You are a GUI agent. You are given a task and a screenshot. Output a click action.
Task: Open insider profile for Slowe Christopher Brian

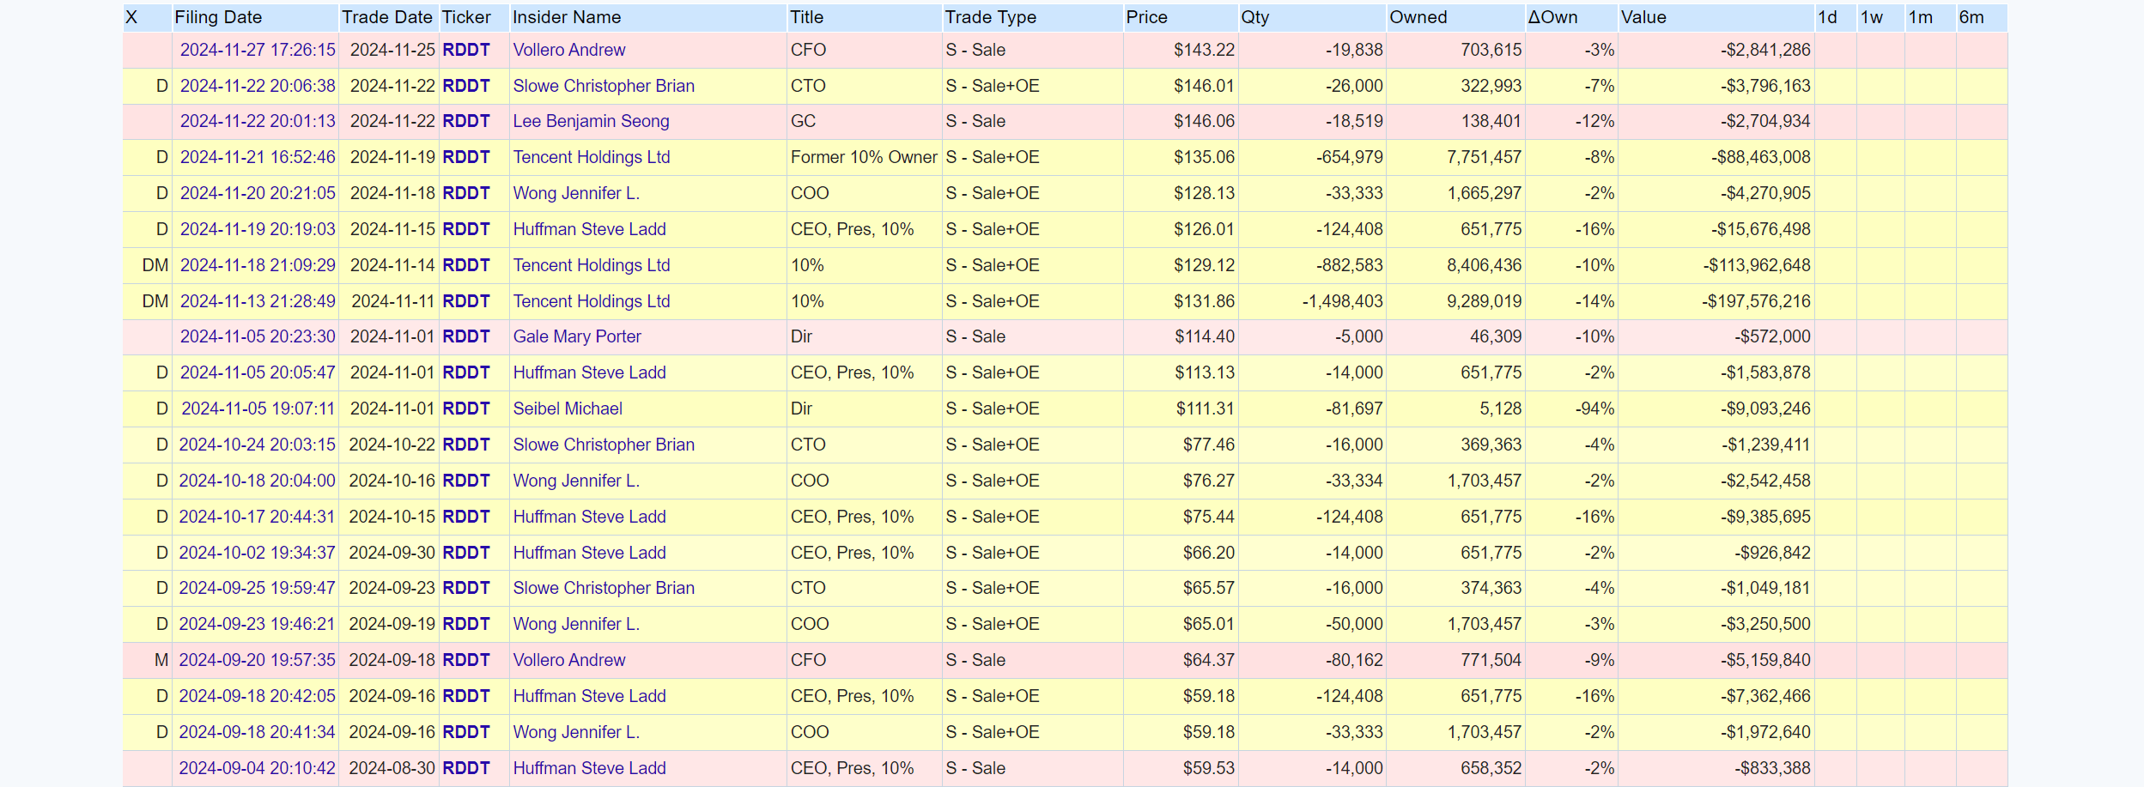coord(603,86)
